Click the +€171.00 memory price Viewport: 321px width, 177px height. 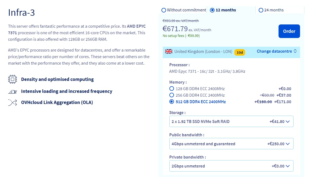point(283,102)
